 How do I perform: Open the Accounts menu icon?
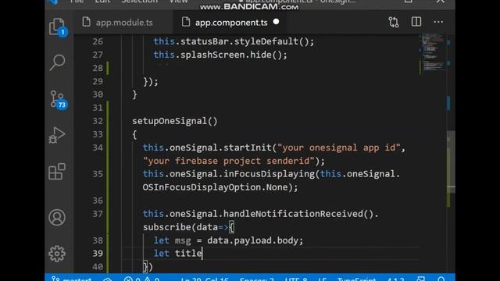pyautogui.click(x=57, y=217)
